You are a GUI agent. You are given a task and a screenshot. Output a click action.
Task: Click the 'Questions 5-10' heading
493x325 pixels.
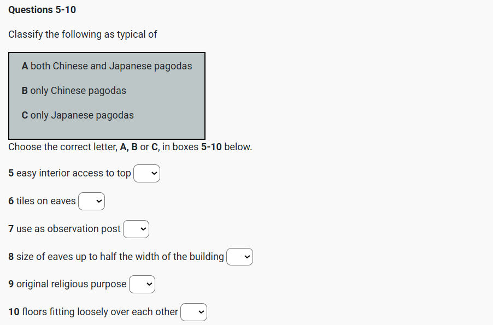coord(42,10)
